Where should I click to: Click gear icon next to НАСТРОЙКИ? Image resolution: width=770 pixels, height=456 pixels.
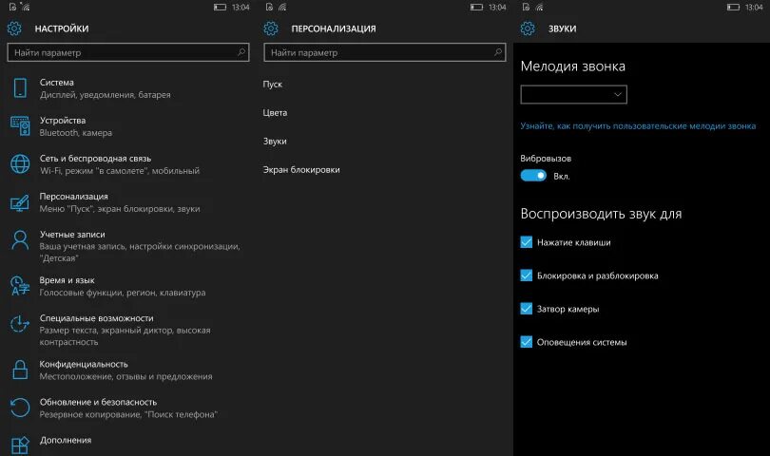pos(14,28)
